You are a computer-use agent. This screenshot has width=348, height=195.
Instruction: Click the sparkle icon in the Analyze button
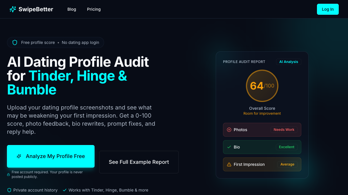[19, 156]
